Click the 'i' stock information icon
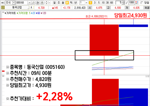150x106 pixels. [31, 7]
